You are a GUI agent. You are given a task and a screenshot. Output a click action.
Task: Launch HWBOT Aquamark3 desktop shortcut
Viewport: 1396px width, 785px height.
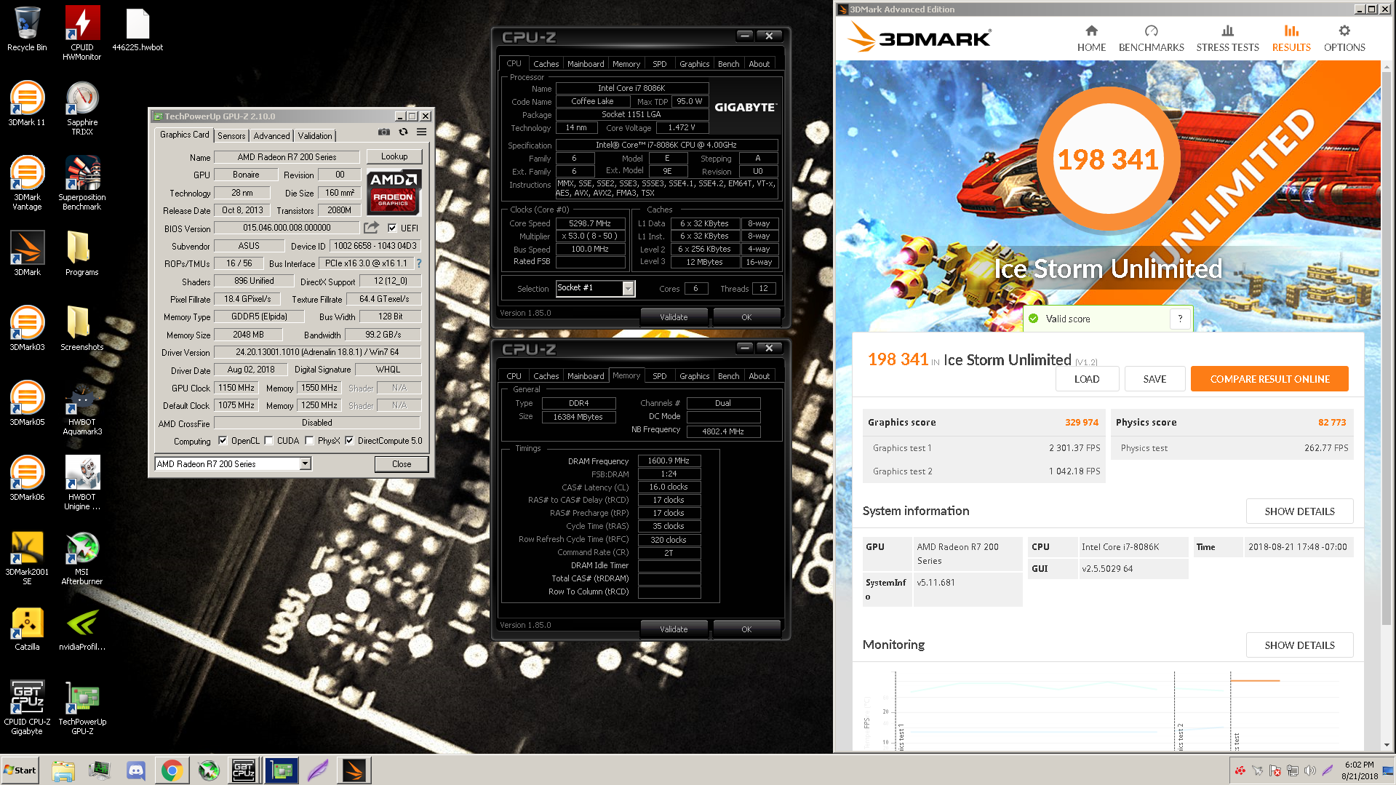pyautogui.click(x=82, y=407)
